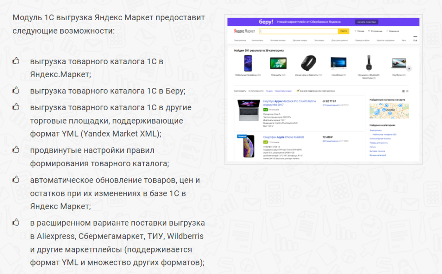
Task: Click the беру! marketplace logo
Action: 266,22
